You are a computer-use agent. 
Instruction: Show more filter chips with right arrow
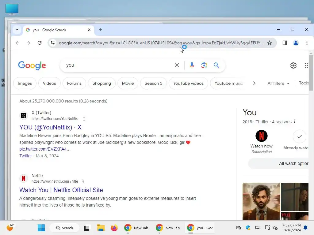[254, 83]
